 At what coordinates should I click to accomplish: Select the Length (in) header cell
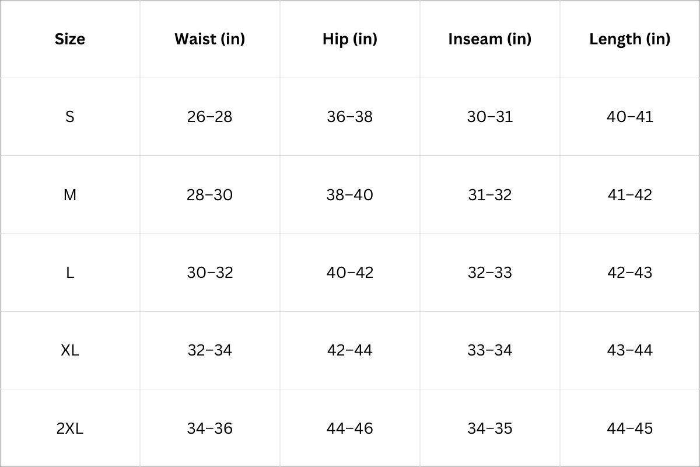pyautogui.click(x=630, y=39)
